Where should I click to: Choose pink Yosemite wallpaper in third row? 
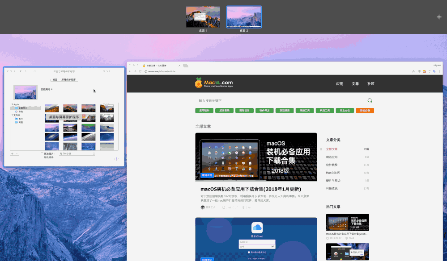coord(52,127)
